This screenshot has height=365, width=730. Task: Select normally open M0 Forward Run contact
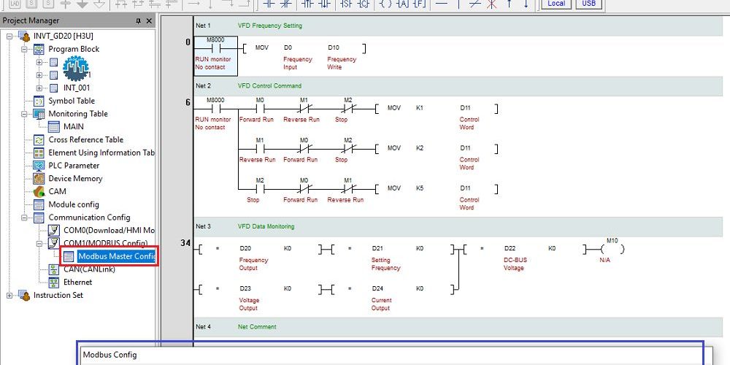261,109
